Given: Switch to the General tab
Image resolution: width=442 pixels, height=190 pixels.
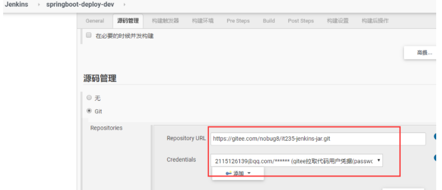Looking at the screenshot, I should [95, 21].
